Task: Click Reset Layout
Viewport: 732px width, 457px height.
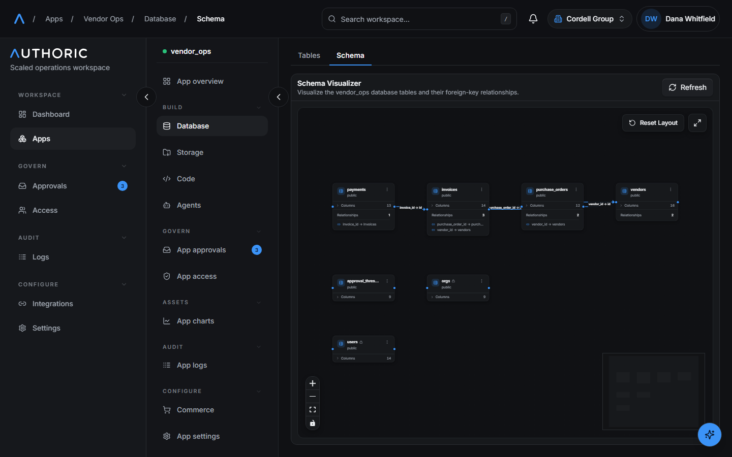Action: [x=653, y=123]
